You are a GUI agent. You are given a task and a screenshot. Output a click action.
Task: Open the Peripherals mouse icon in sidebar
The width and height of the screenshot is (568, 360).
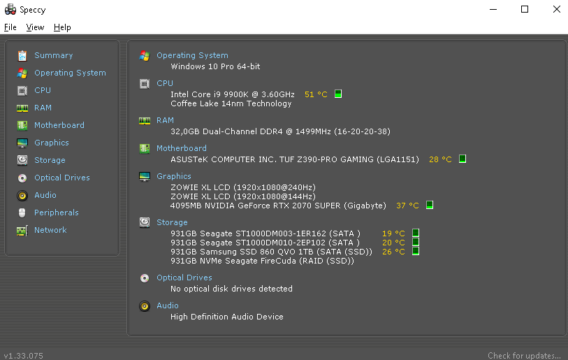tap(22, 213)
